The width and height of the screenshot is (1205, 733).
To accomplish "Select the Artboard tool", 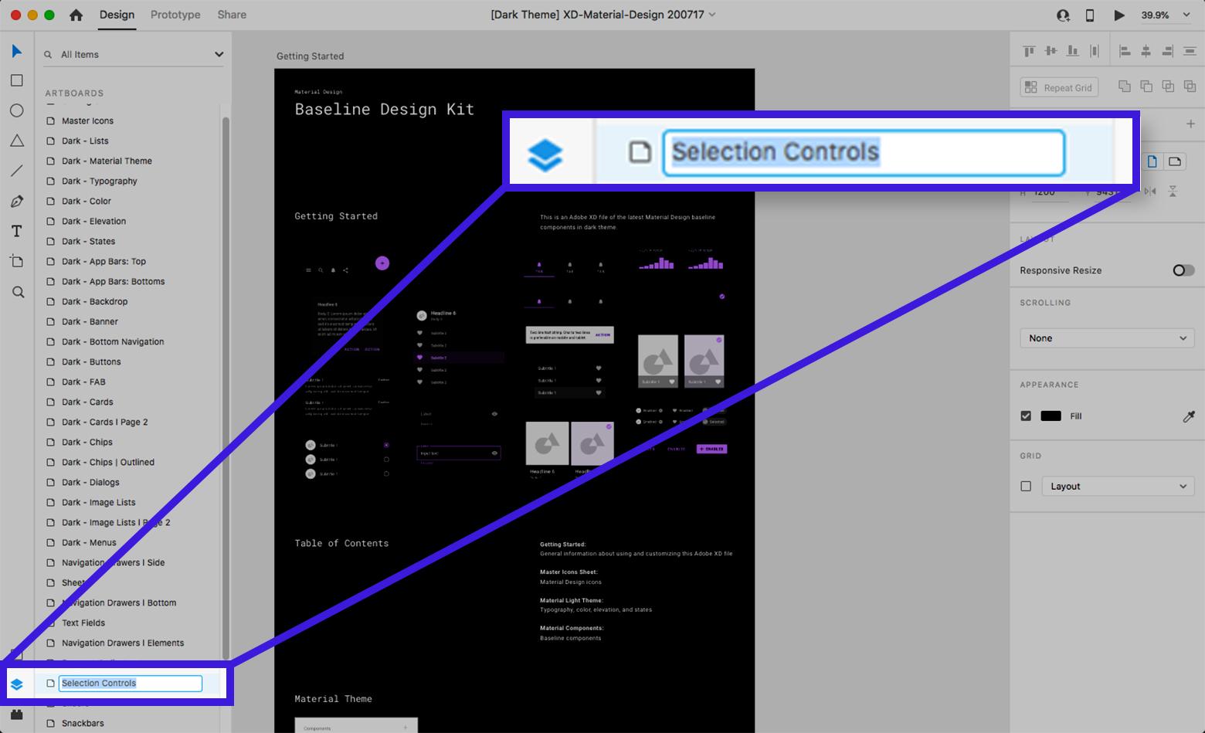I will click(17, 261).
